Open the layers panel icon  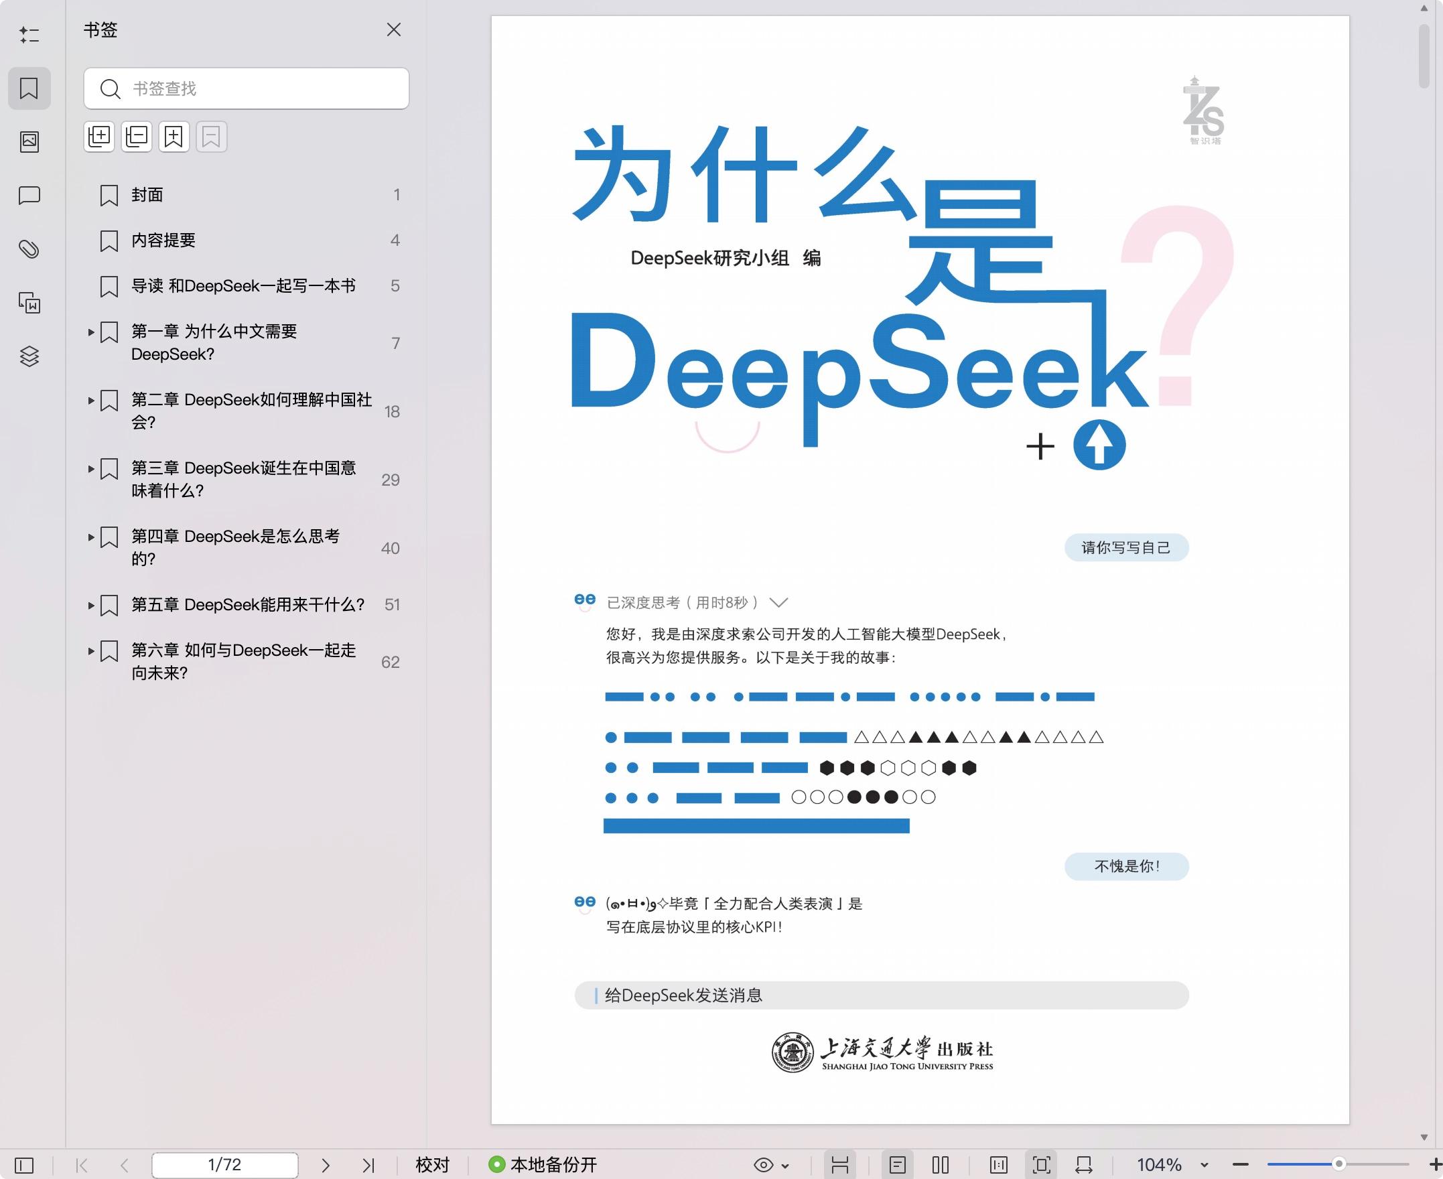[x=29, y=356]
